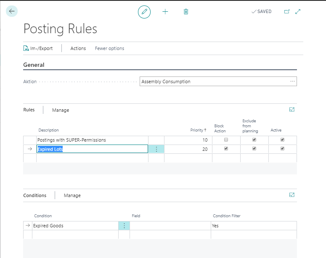Click the Condition column header

(43, 216)
